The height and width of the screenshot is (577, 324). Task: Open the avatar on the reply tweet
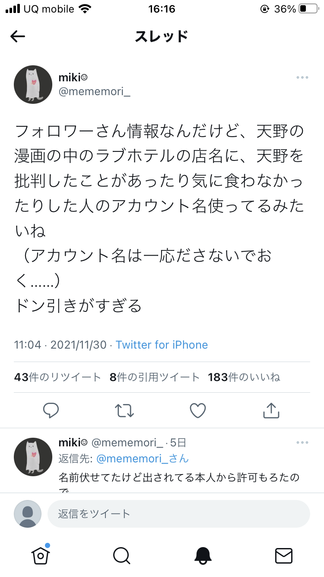(x=33, y=457)
